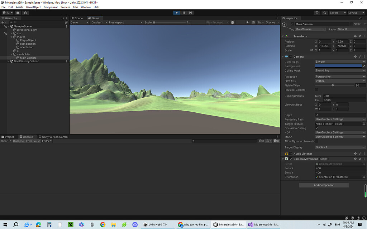Click the toolbar search magnifier icon
367x229 pixels.
pos(325,13)
